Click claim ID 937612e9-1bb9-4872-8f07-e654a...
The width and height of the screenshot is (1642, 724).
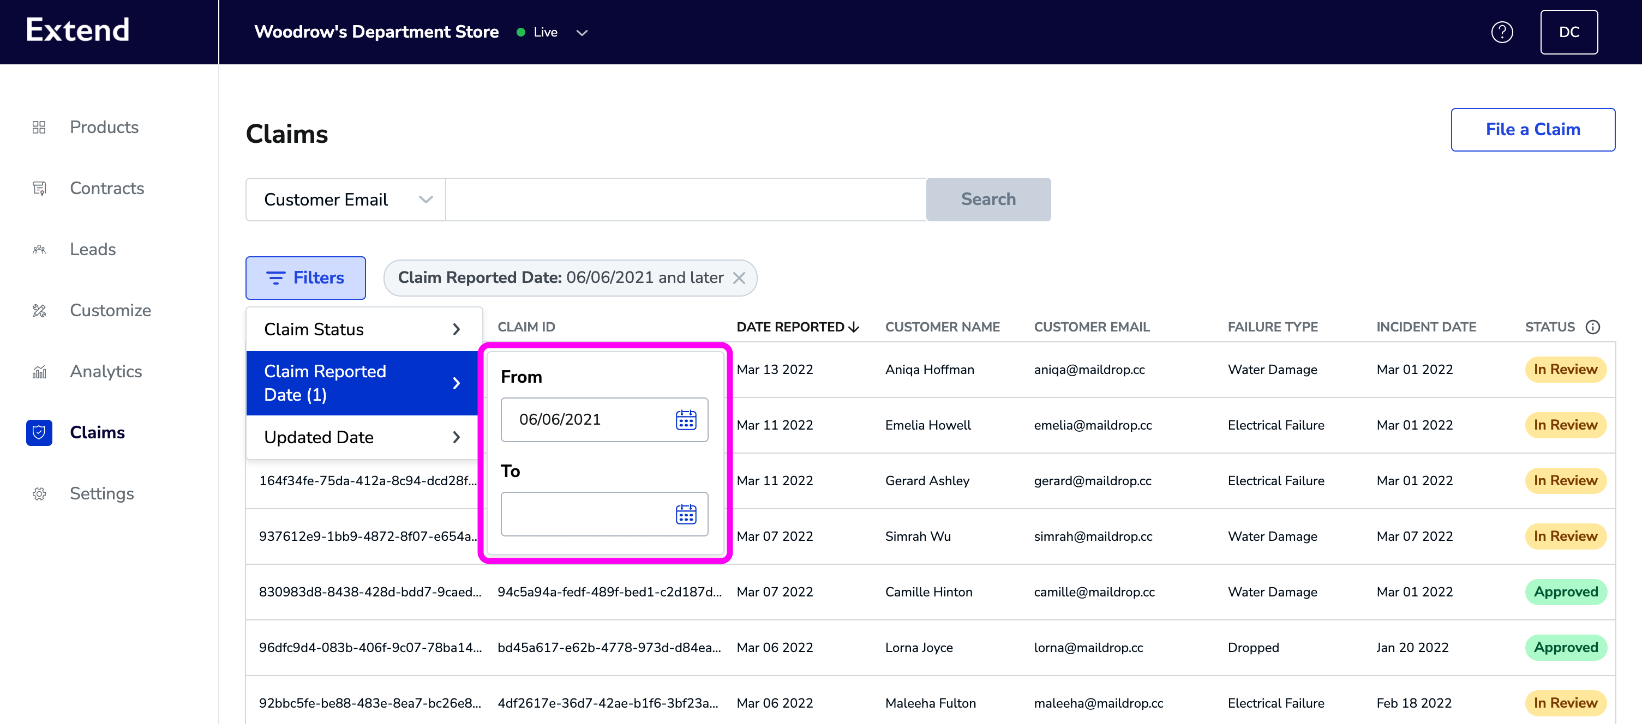coord(367,536)
